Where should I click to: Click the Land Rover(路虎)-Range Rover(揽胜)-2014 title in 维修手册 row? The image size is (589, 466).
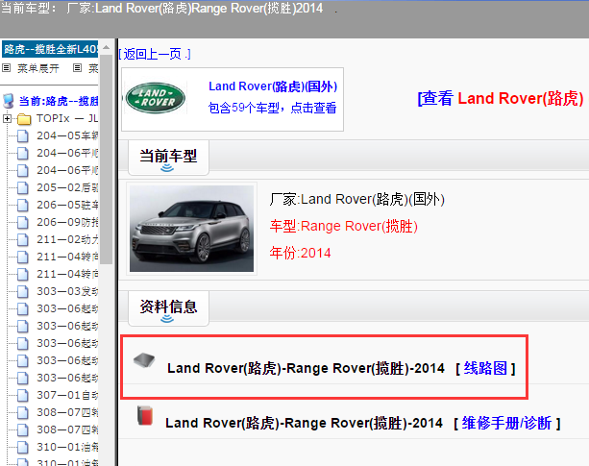[x=305, y=423]
